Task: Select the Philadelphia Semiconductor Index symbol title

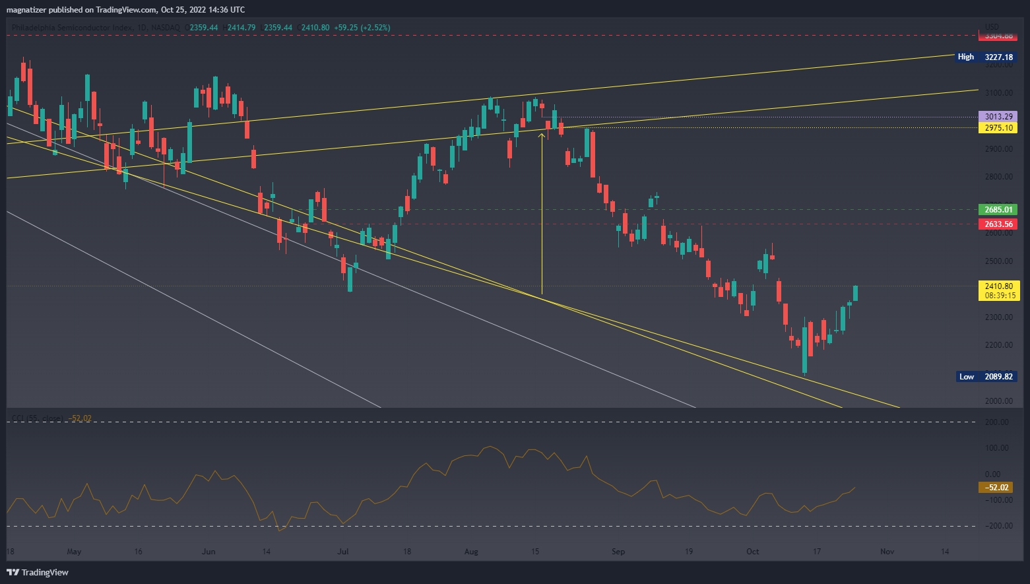Action: 72,28
